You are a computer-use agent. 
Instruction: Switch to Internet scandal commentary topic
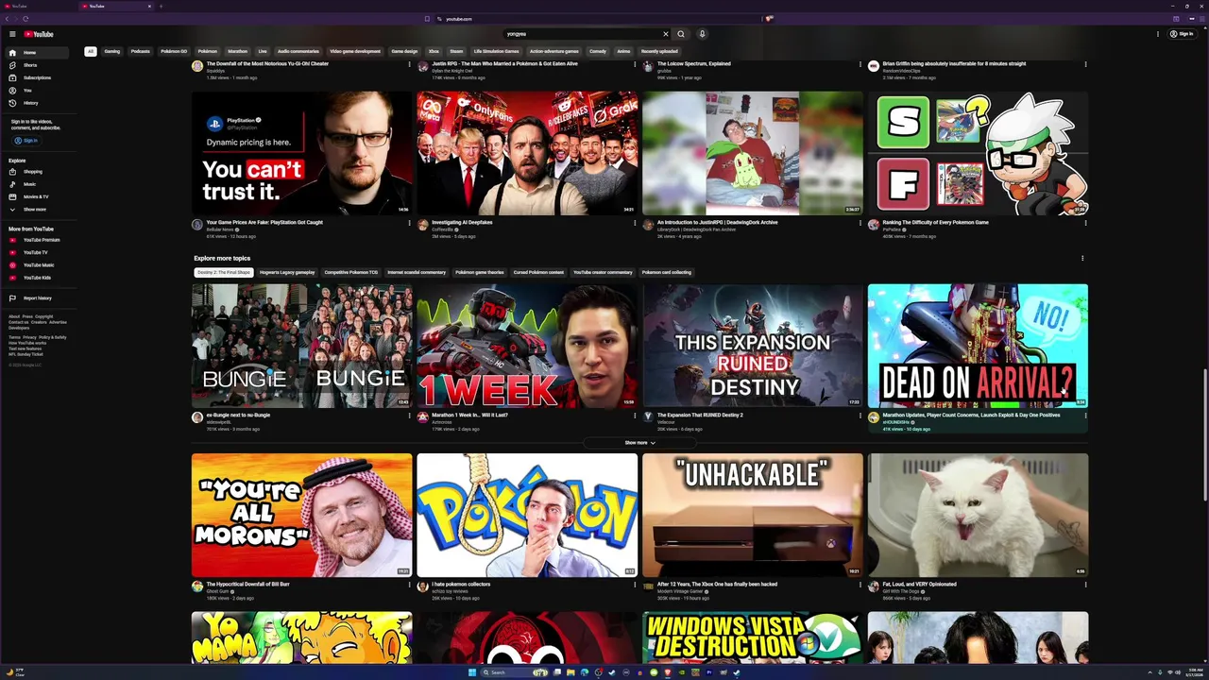[417, 272]
